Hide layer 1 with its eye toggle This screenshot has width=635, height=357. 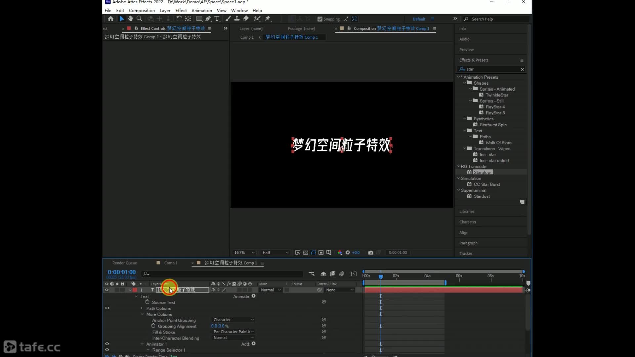(106, 290)
